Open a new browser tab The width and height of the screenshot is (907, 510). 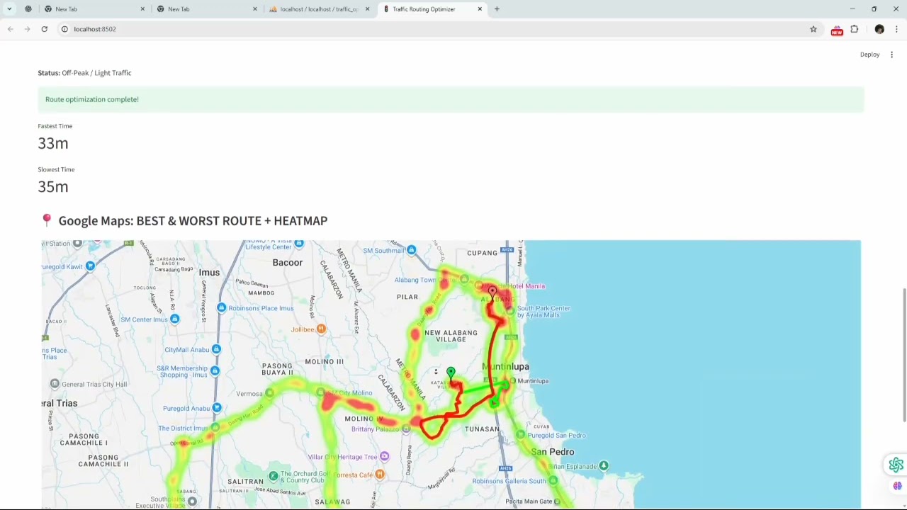click(x=497, y=9)
